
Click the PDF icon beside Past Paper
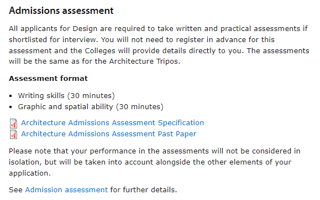(x=13, y=135)
